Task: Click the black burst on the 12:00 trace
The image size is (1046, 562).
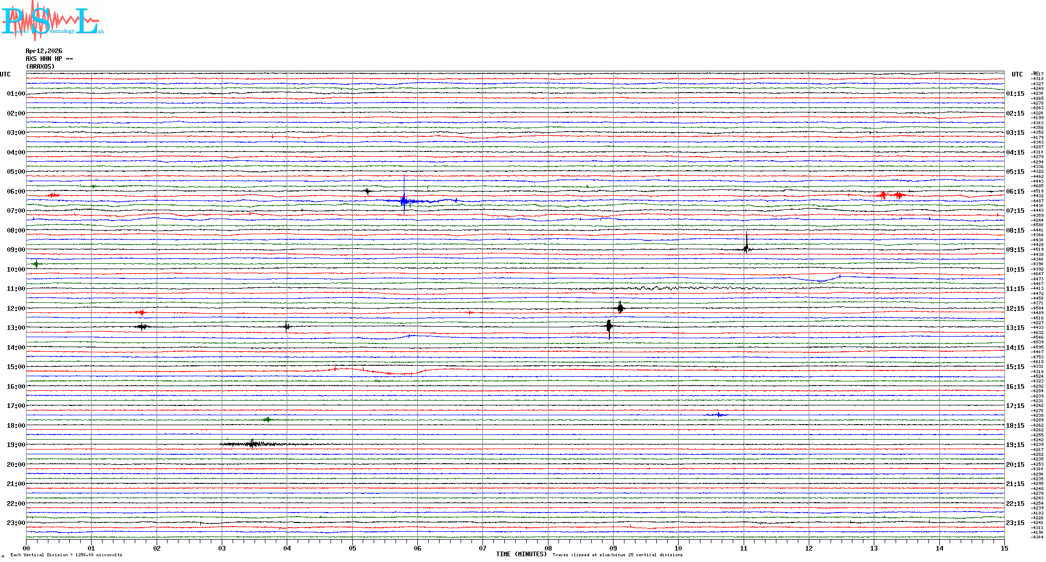Action: click(x=620, y=308)
